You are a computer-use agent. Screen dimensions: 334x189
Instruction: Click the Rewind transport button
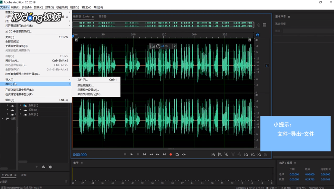(x=151, y=154)
